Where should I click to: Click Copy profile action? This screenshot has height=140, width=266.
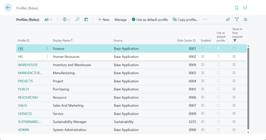(185, 19)
